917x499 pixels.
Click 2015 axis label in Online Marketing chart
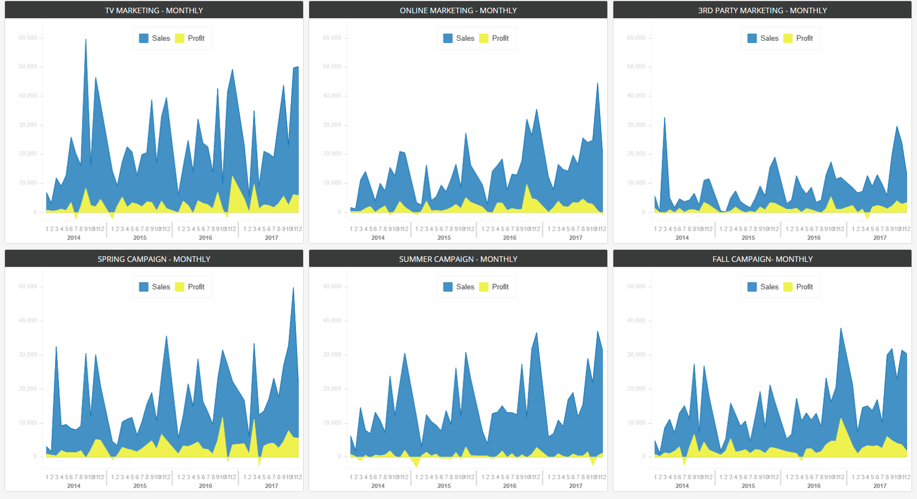[x=444, y=238]
